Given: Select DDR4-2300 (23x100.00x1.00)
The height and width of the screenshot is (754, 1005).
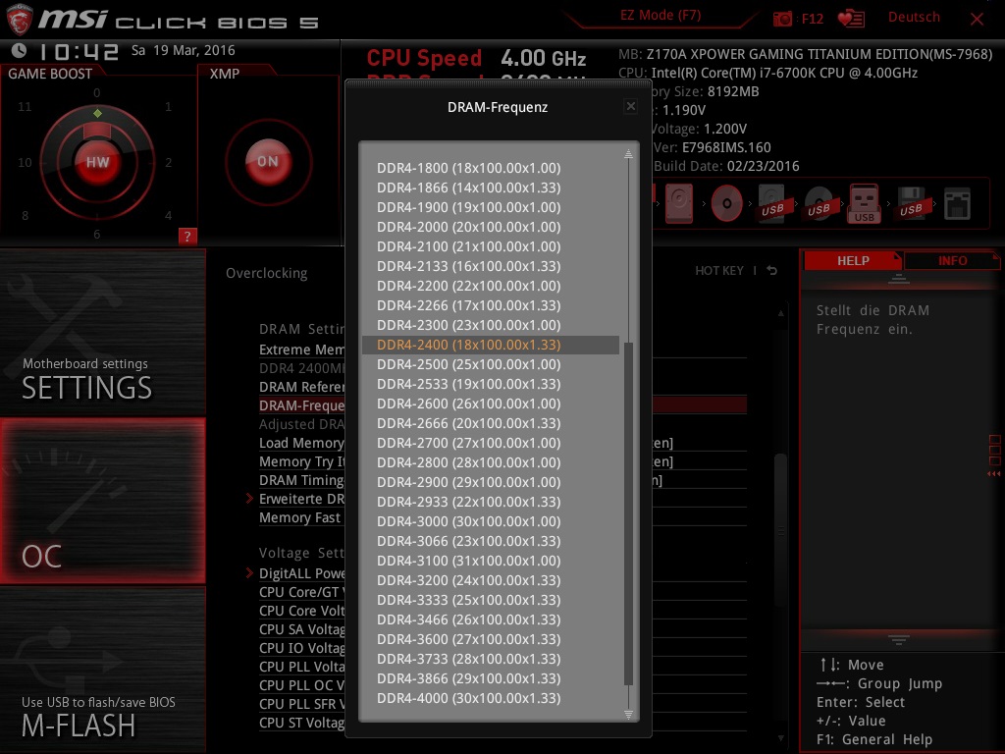Looking at the screenshot, I should coord(491,325).
